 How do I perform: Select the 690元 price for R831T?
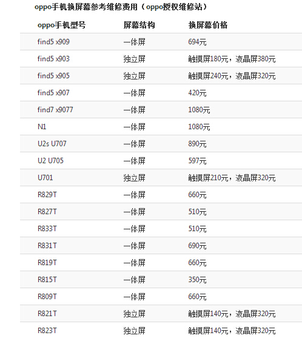[197, 246]
